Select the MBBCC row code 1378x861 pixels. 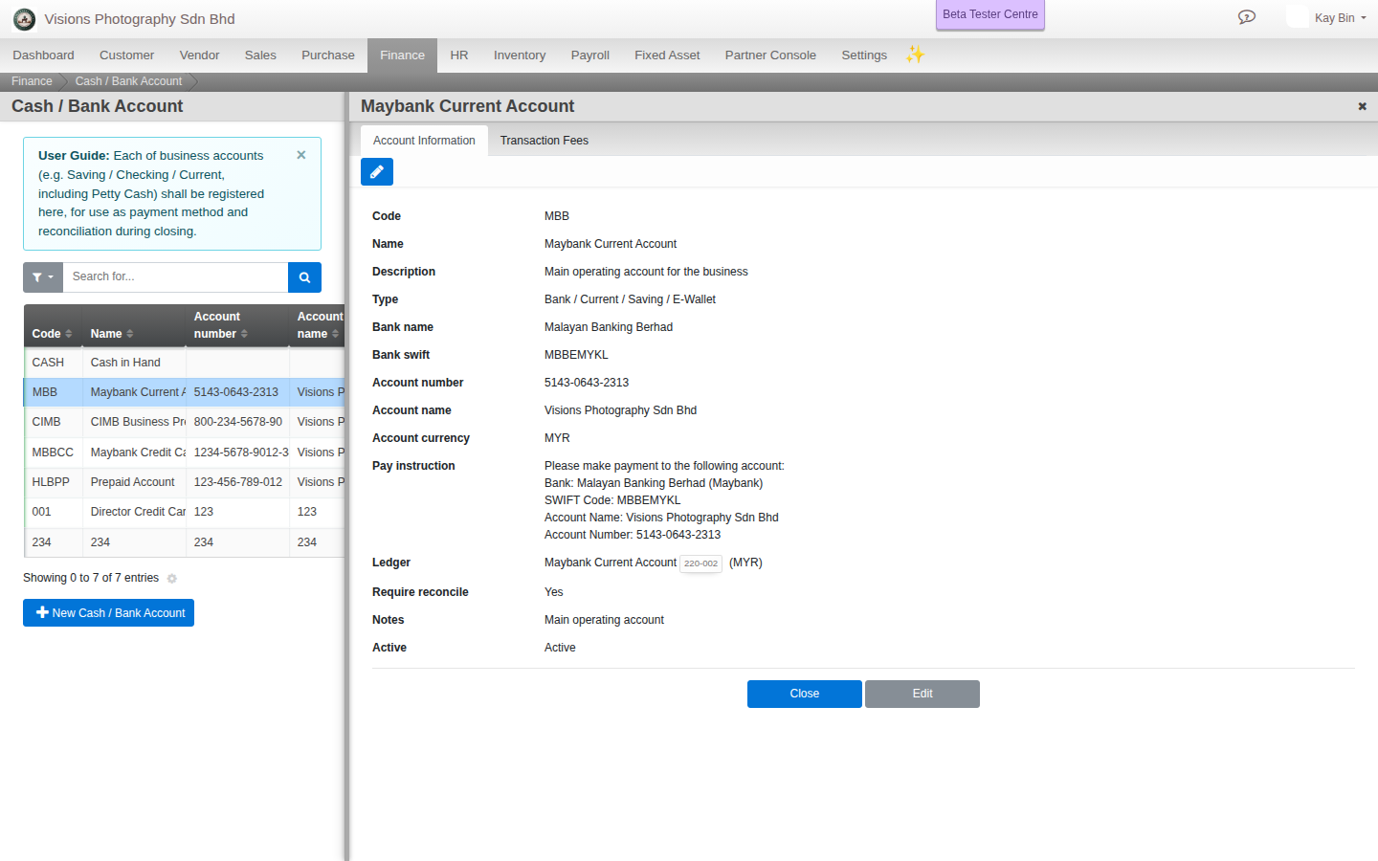tap(53, 453)
